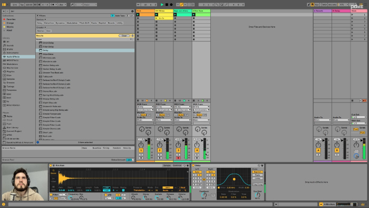Viewport: 369px width, 208px height.
Task: Click the Record transport button
Action: pos(171,4)
